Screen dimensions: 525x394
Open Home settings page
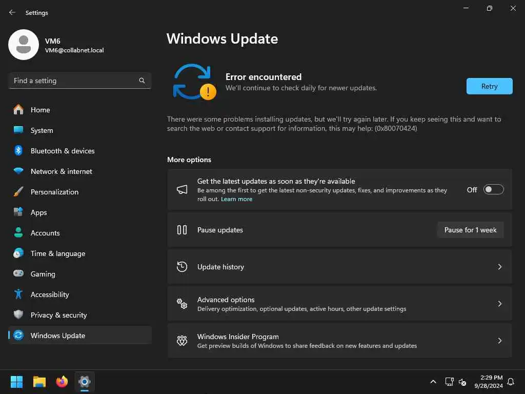80,110
